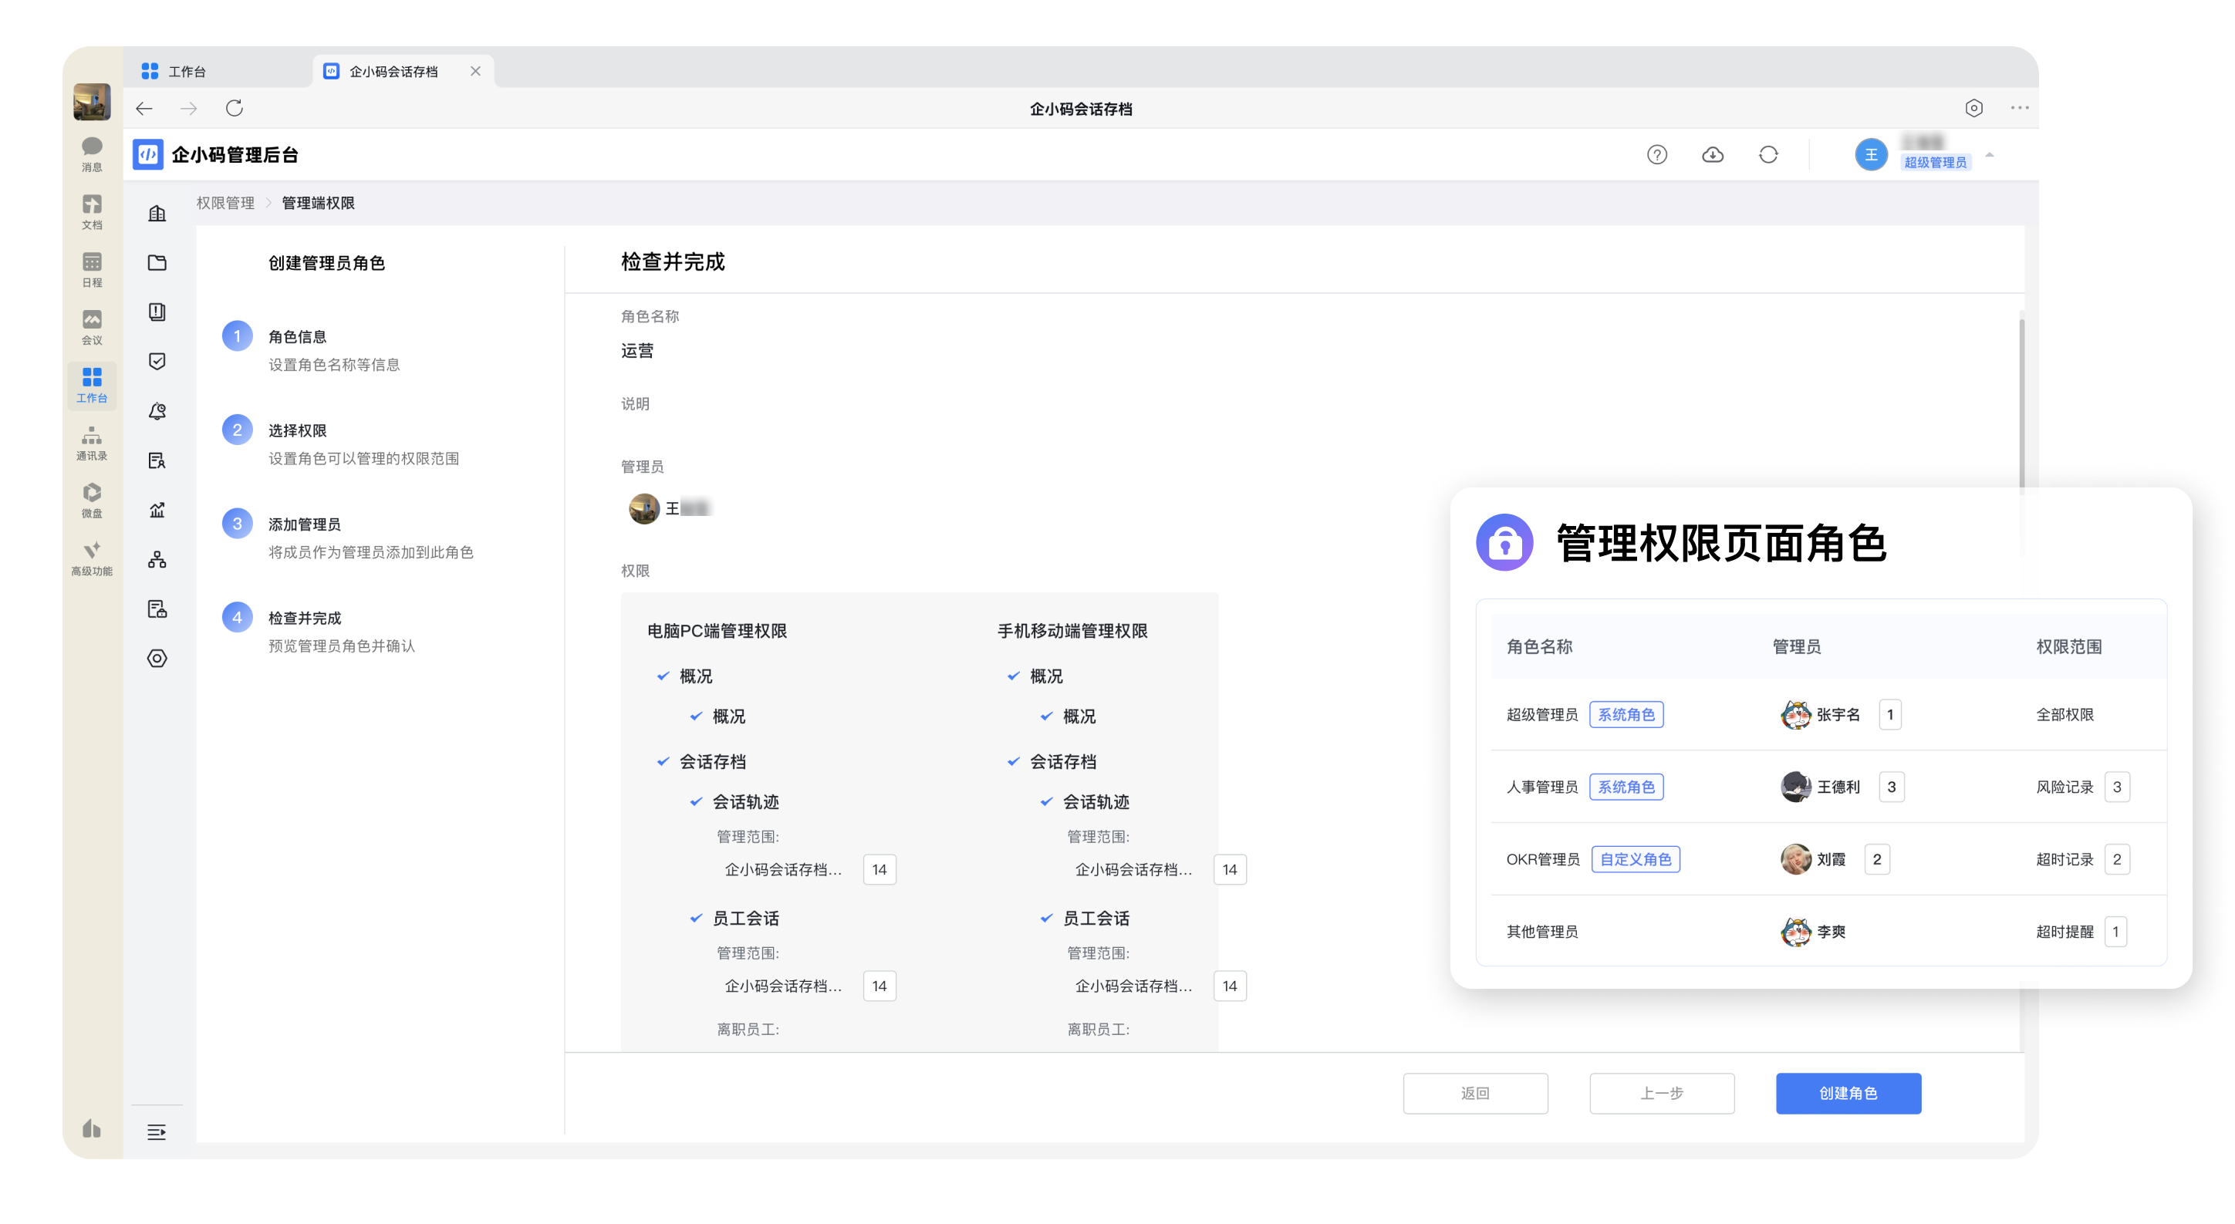This screenshot has width=2235, height=1224.
Task: Select the 工作台 workbench sidebar icon
Action: (x=92, y=385)
